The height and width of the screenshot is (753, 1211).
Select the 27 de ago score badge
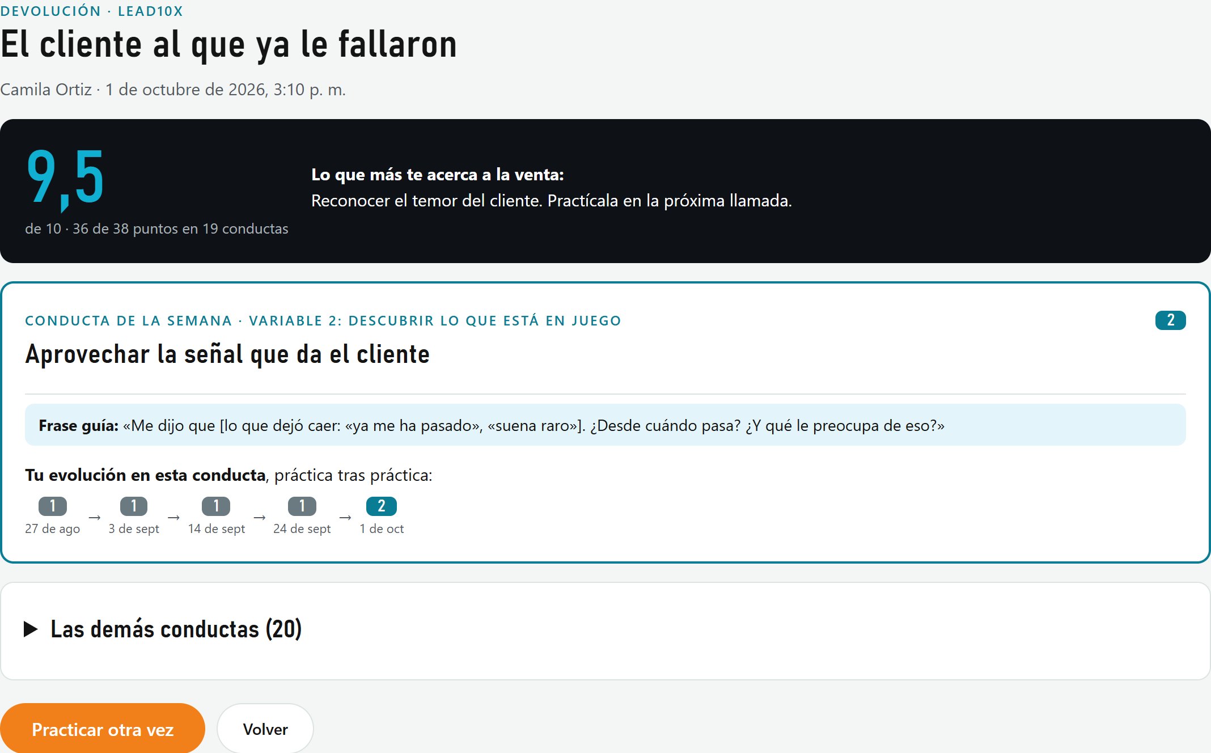coord(53,506)
